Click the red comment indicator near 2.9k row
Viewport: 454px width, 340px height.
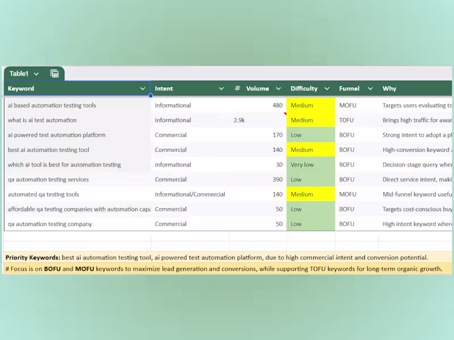(x=285, y=114)
